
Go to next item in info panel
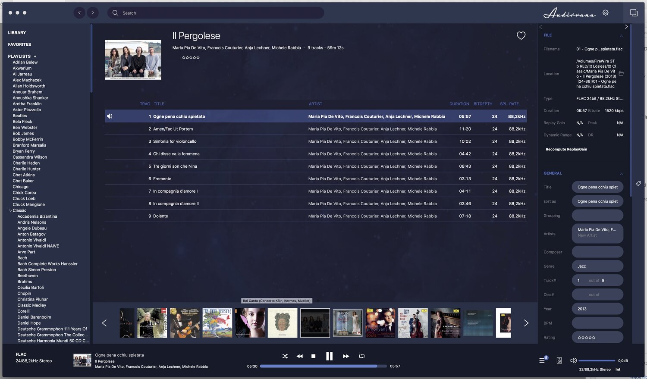click(626, 27)
